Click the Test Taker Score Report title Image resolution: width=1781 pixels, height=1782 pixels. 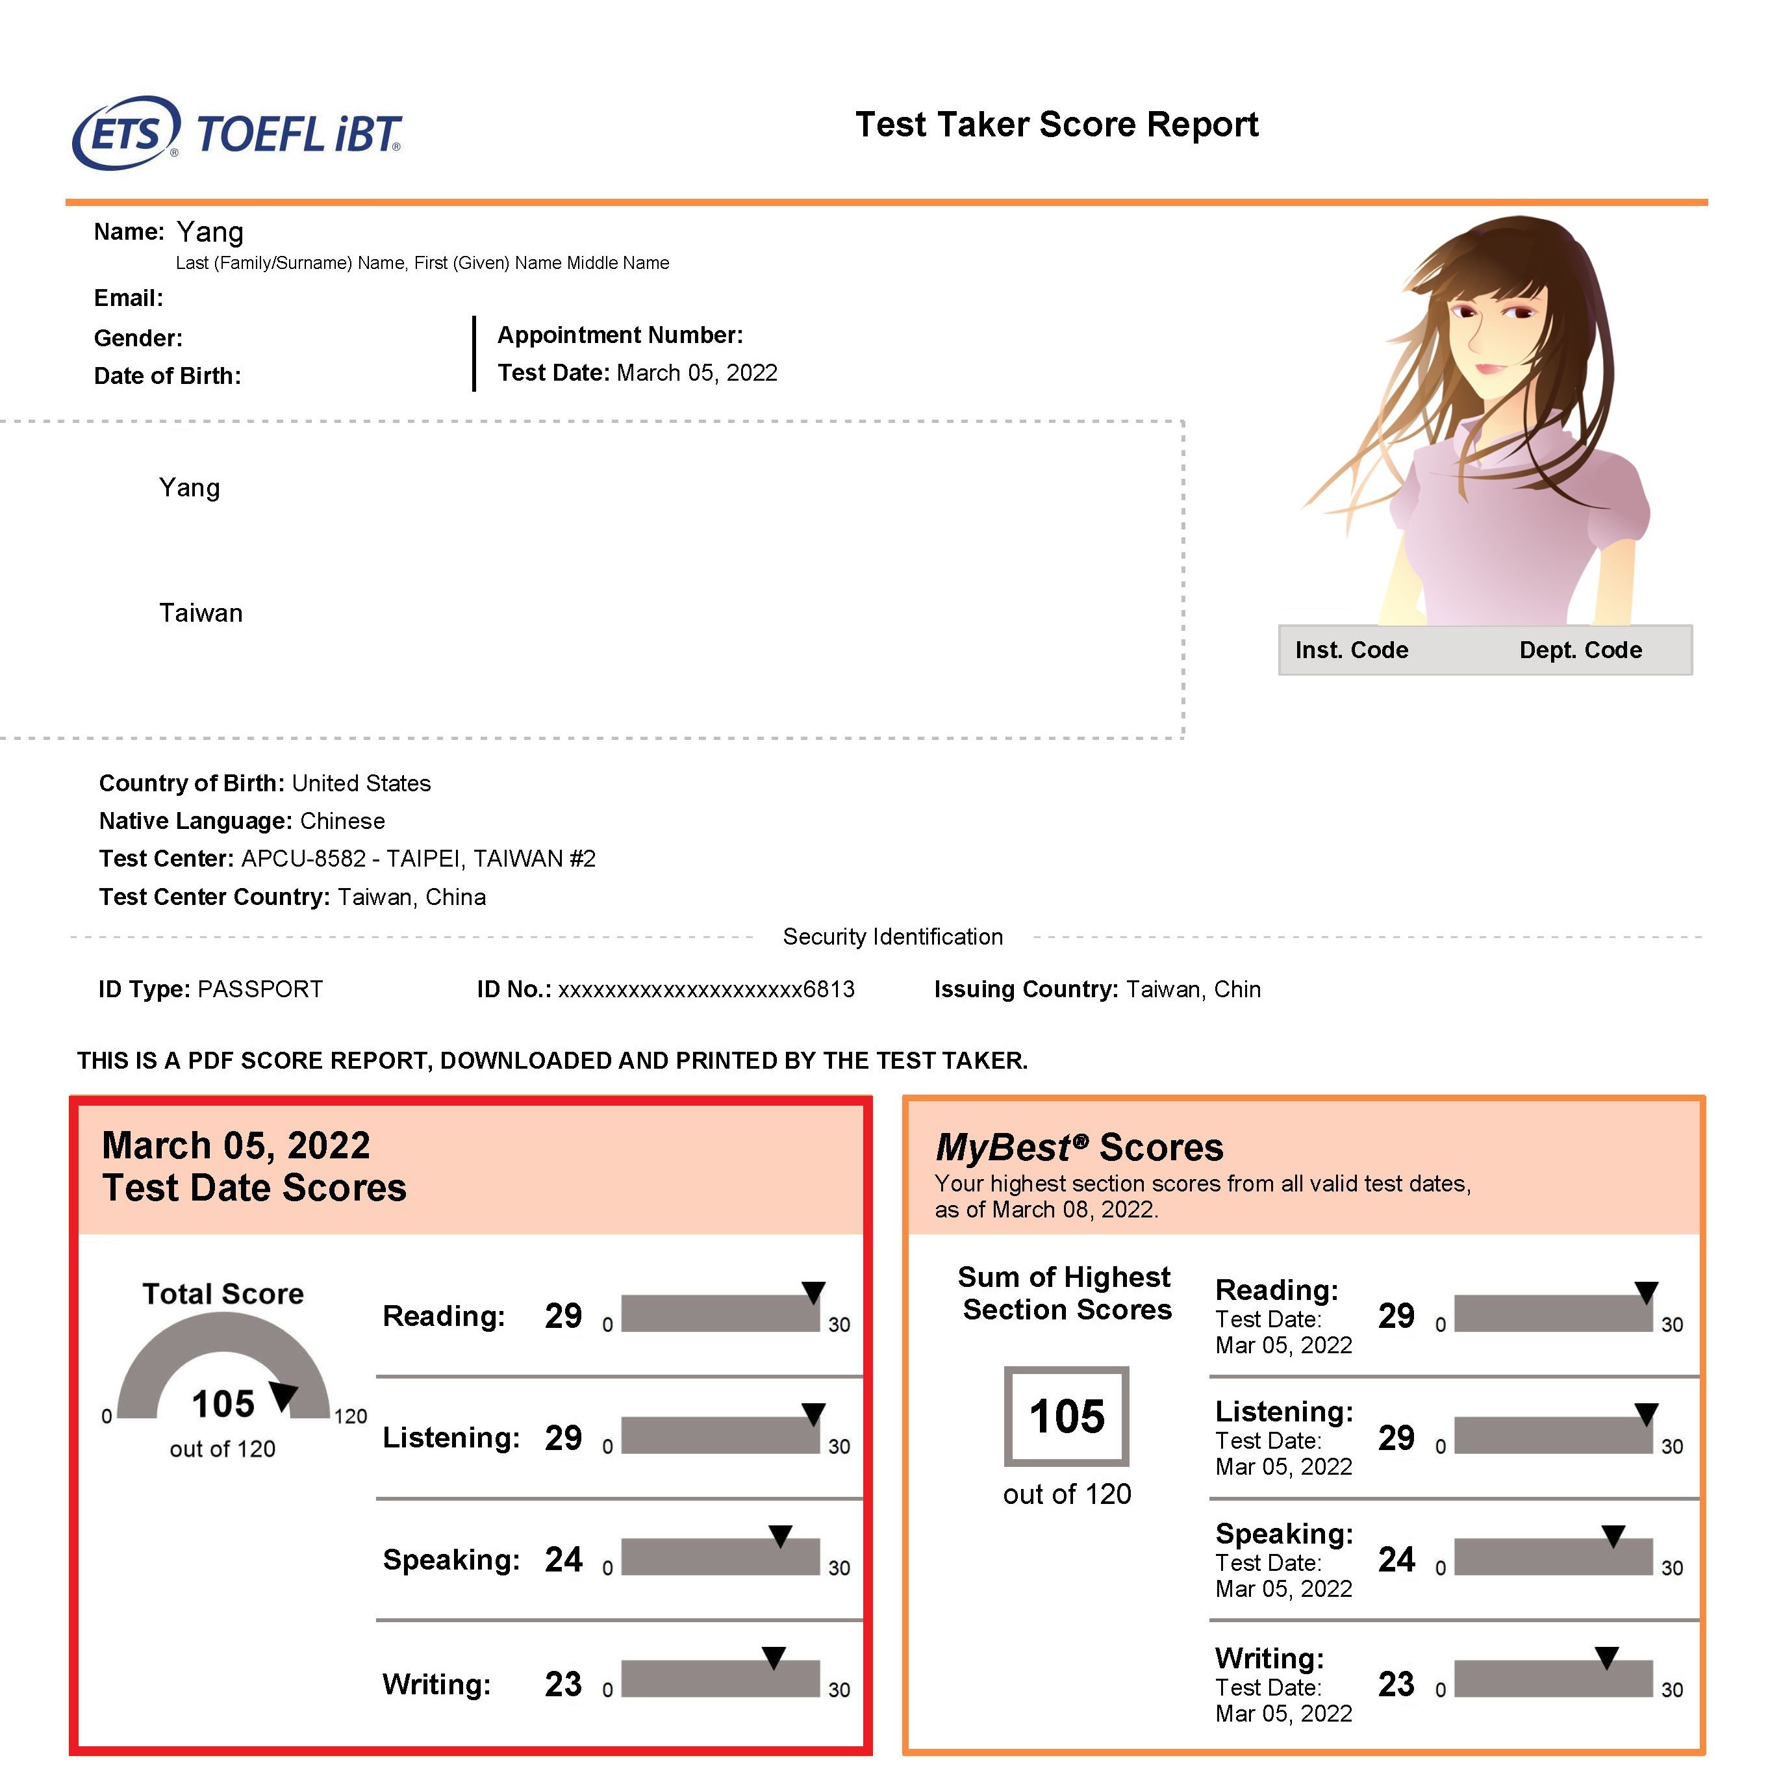1057,125
